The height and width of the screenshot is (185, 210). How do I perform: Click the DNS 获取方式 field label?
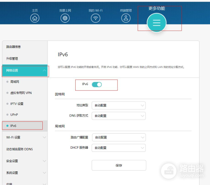point(79,116)
